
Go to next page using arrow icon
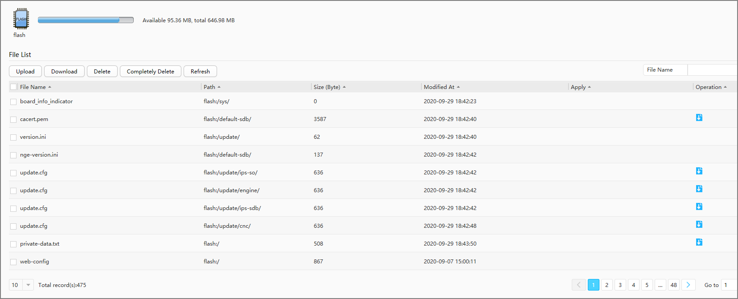[x=688, y=285]
